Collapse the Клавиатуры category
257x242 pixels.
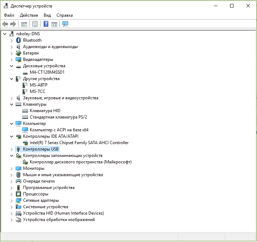[11, 105]
